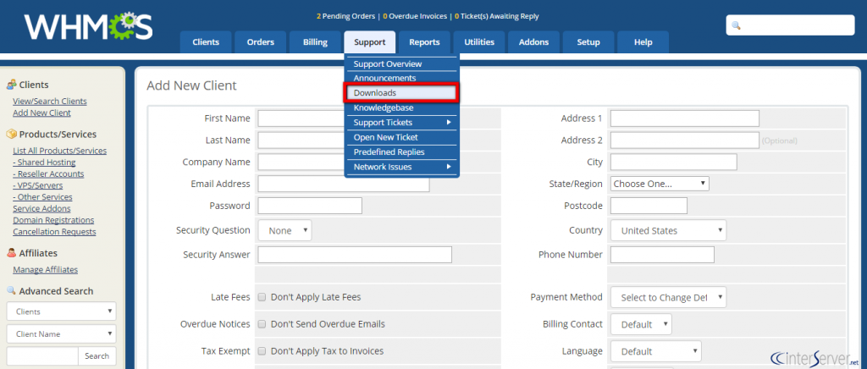The image size is (867, 369).
Task: Open the Country dropdown
Action: (669, 230)
